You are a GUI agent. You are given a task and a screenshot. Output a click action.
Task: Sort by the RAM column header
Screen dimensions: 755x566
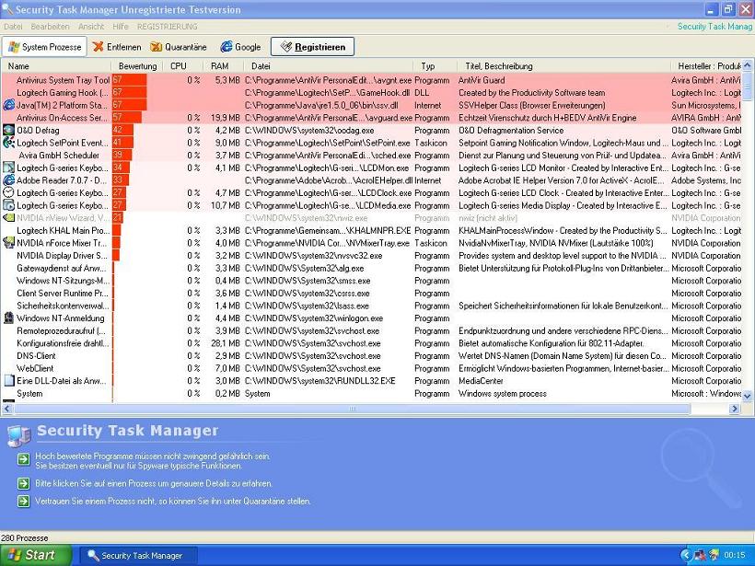(x=224, y=66)
